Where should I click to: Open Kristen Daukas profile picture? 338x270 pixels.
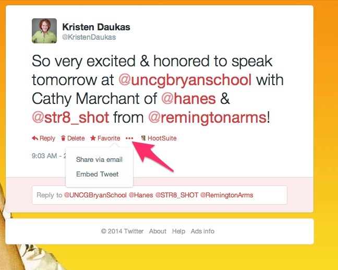[x=44, y=31]
